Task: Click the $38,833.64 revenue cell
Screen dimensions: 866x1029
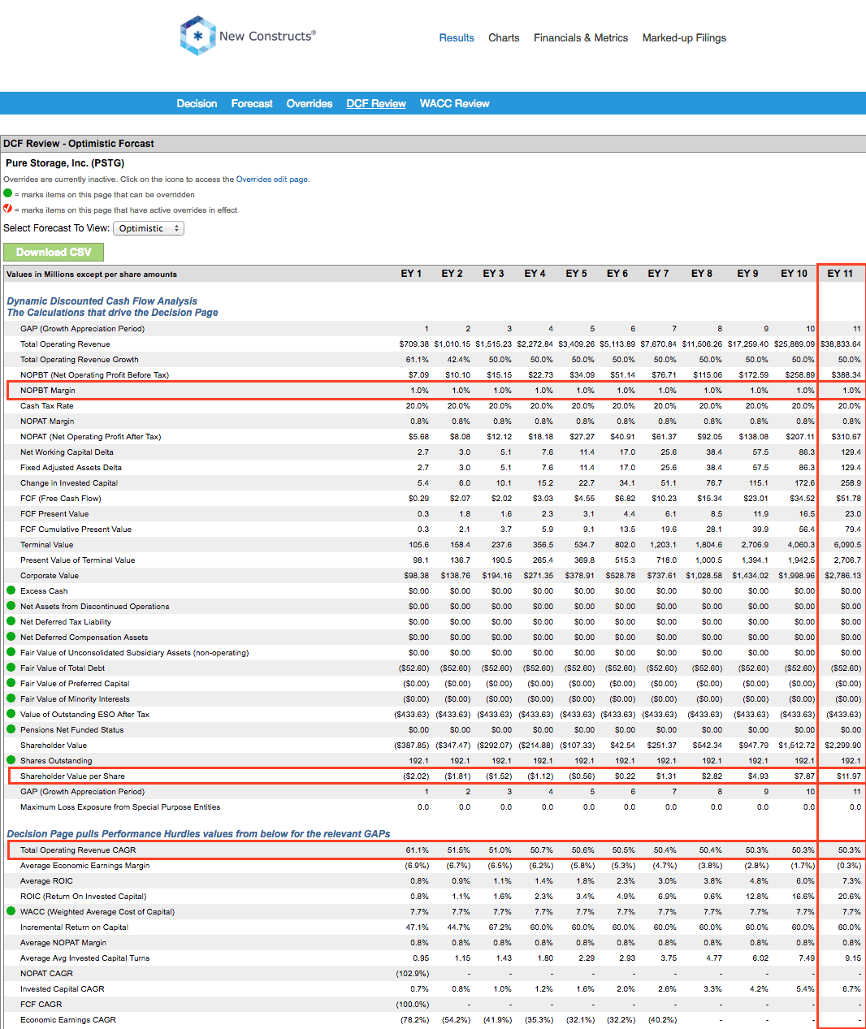Action: tap(841, 344)
